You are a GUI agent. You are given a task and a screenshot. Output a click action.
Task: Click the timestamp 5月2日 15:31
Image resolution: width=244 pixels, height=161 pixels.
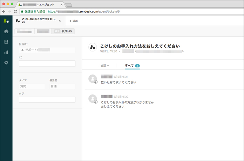(x=121, y=77)
